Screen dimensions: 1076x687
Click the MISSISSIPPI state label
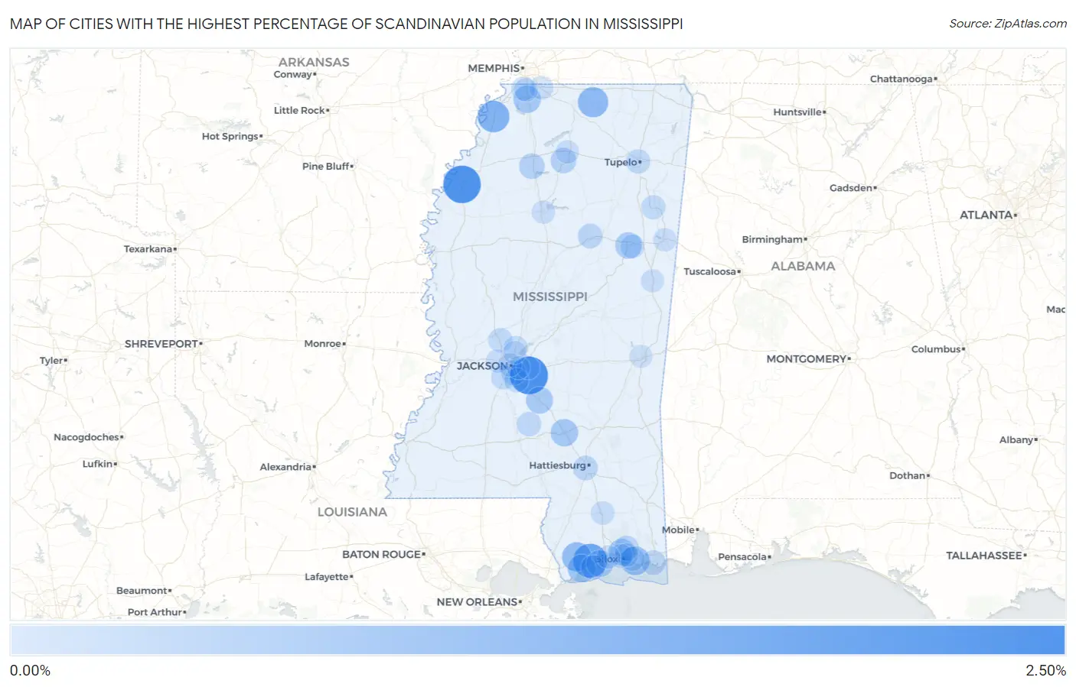tap(550, 297)
